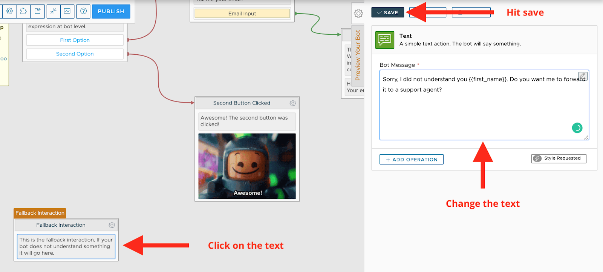Screen dimensions: 603x272
Task: Click into the Bot Message text area
Action: coord(484,105)
